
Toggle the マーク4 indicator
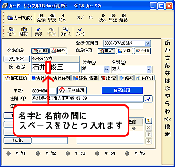coord(97,153)
